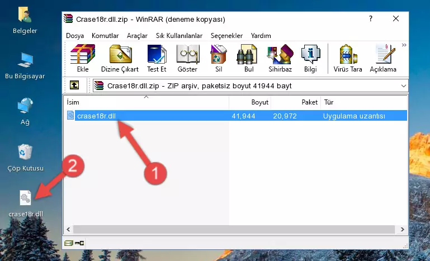This screenshot has height=261, width=430.
Task: Click the WinRAR title bar help button
Action: point(371,18)
